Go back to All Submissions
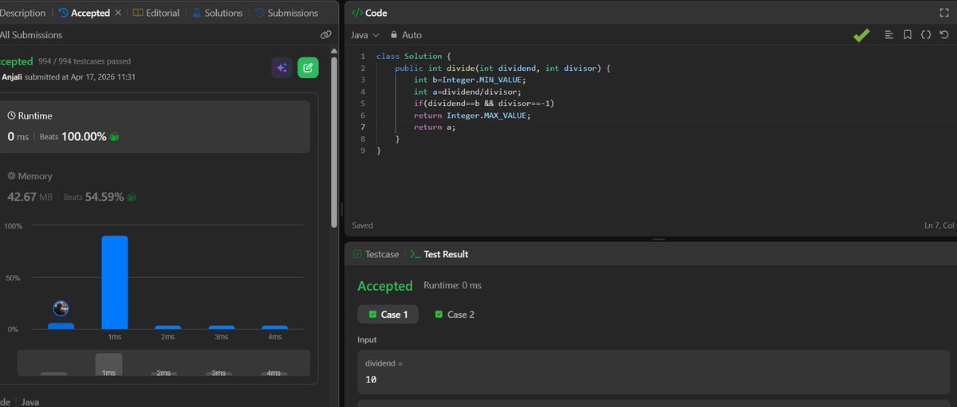The height and width of the screenshot is (407, 957). tap(31, 35)
